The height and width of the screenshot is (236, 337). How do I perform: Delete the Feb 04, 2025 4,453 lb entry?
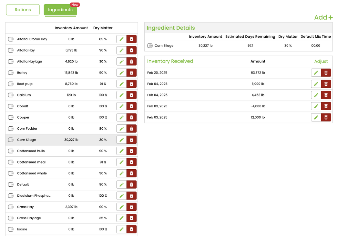326,95
